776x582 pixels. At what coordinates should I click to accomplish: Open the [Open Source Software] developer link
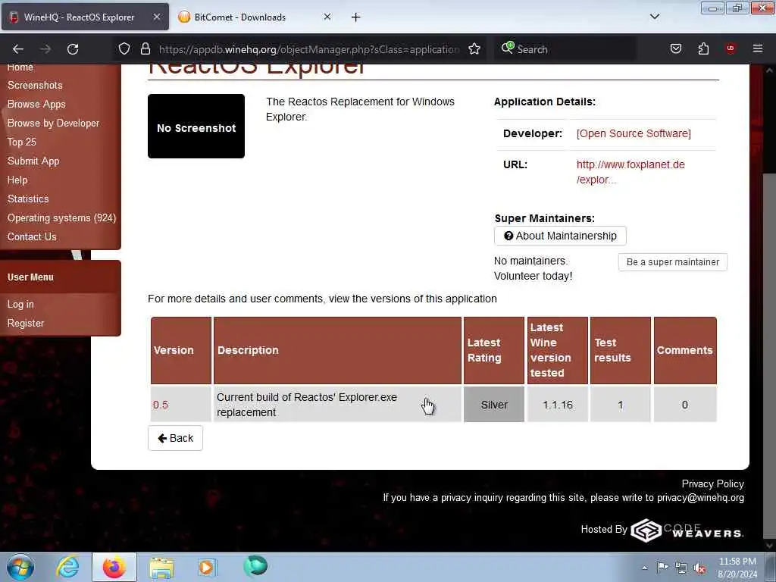[x=634, y=133]
